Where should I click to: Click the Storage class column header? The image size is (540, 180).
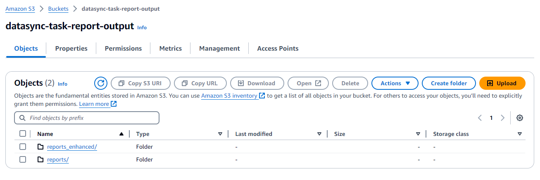[x=451, y=134]
